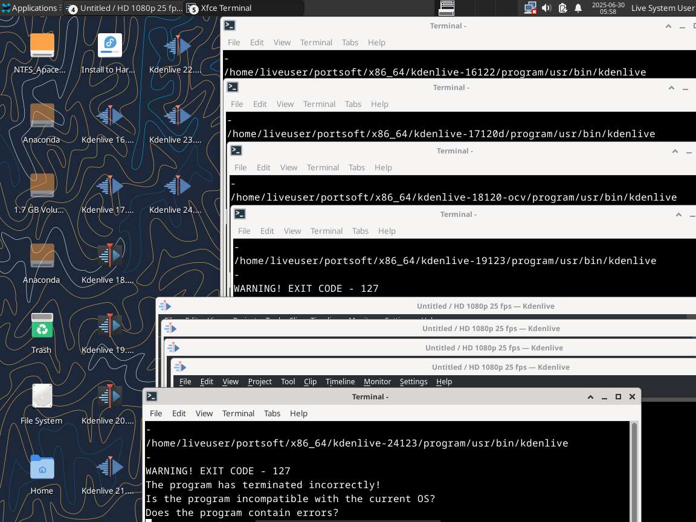The width and height of the screenshot is (696, 522).
Task: Open the Project menu in Kdenlive
Action: tap(260, 381)
